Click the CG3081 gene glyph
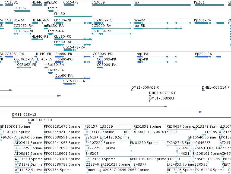The width and height of the screenshot is (231, 174). click(x=9, y=5)
